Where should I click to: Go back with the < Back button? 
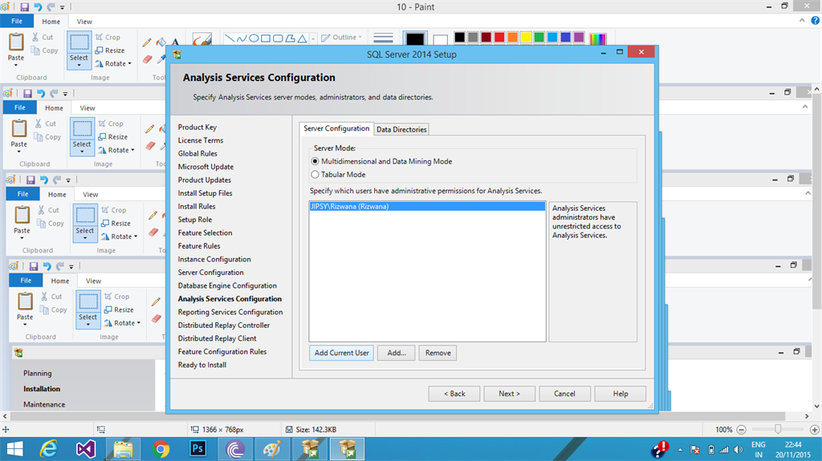(454, 394)
